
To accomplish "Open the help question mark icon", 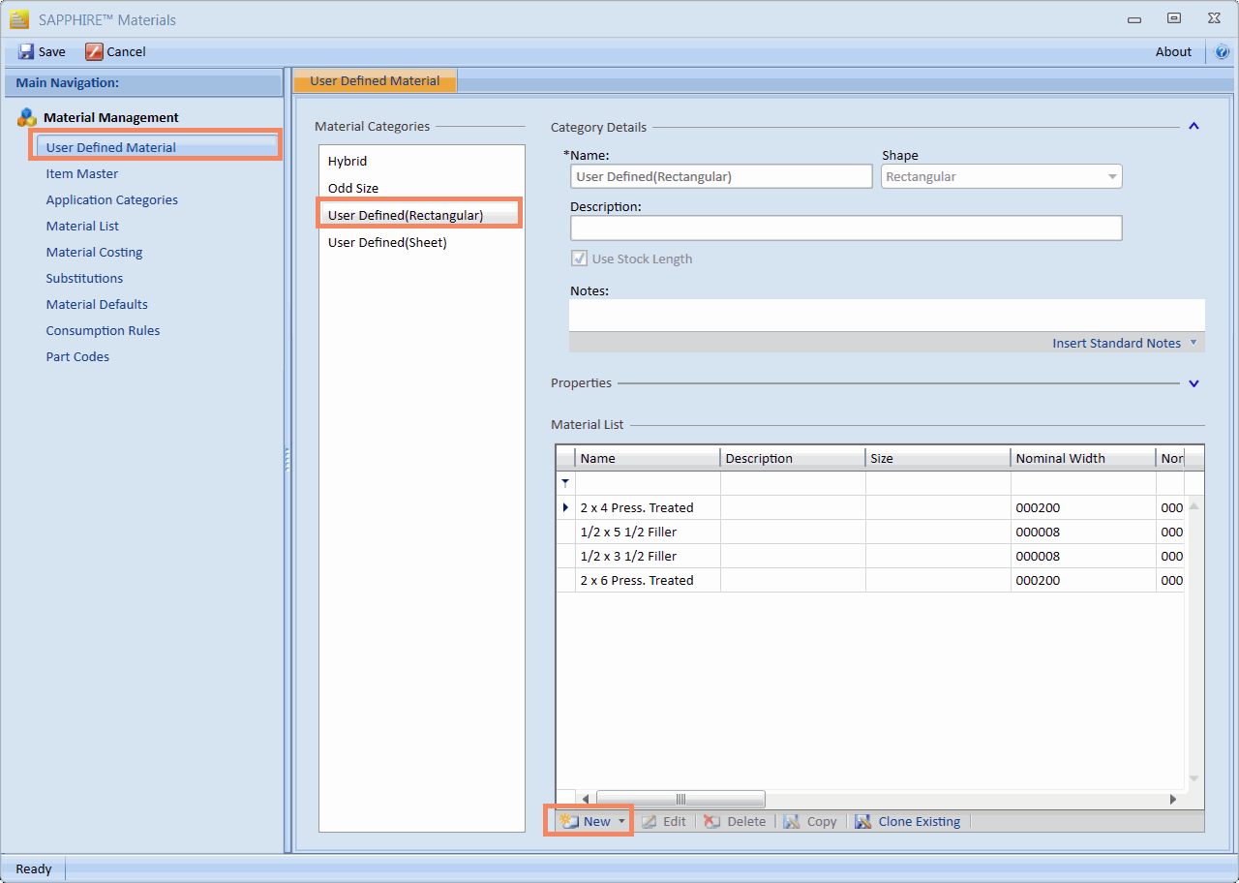I will (x=1222, y=51).
